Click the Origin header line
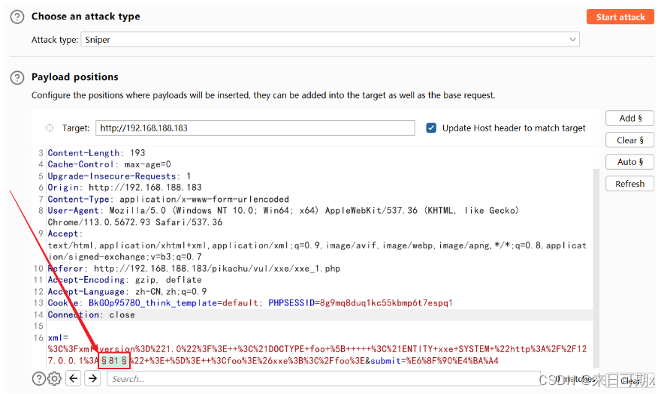The height and width of the screenshot is (394, 667). (125, 188)
